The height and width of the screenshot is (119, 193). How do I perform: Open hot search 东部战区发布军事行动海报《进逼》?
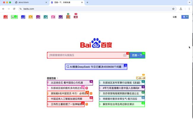[122, 83]
